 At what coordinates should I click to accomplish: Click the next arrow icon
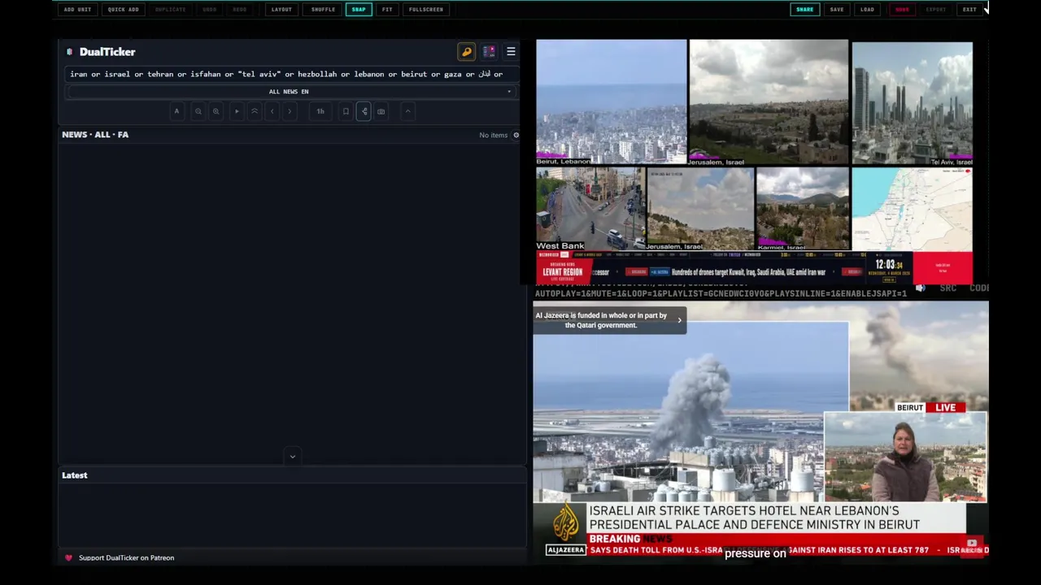(290, 111)
